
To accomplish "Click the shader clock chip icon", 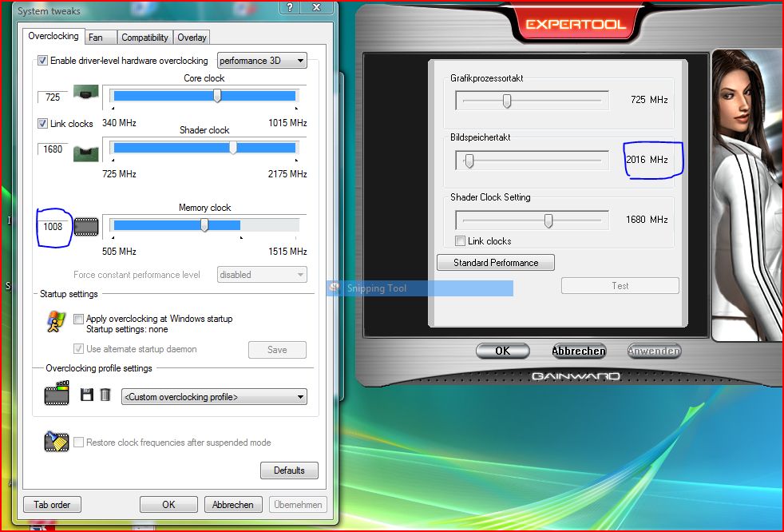I will coord(86,153).
